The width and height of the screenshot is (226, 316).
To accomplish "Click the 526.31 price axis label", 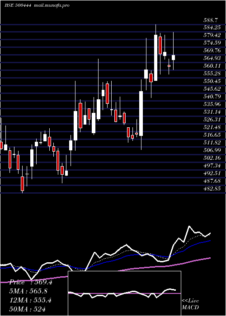I will click(x=212, y=120).
